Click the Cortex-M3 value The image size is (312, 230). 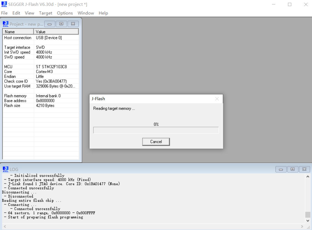tap(44, 72)
